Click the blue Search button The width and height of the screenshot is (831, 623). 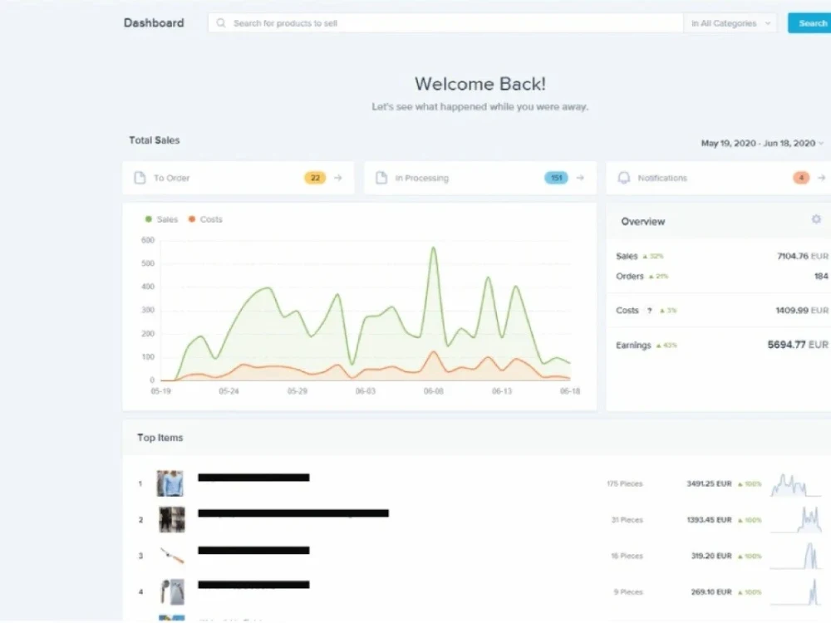click(809, 23)
